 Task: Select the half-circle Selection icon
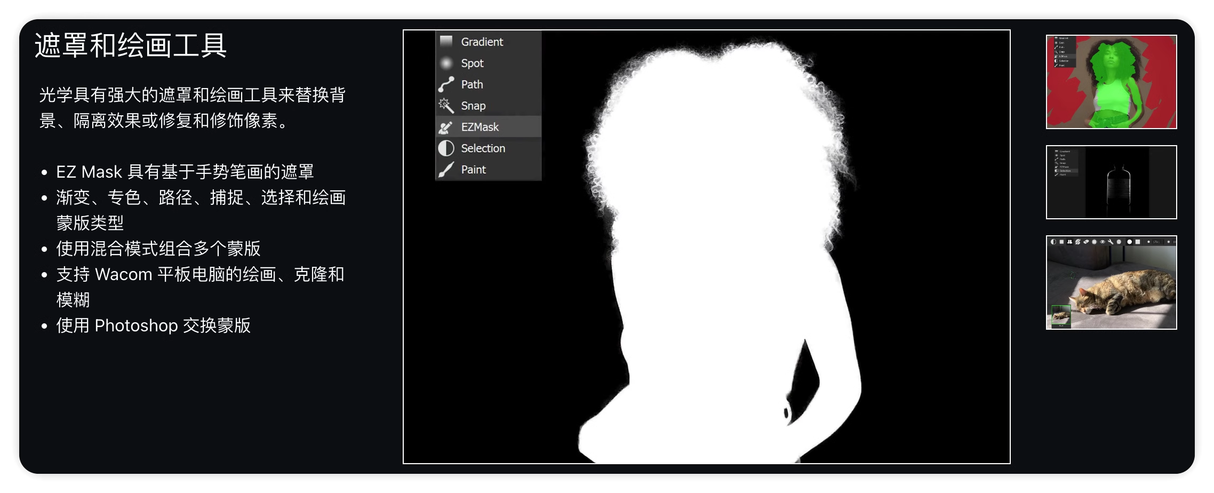click(x=446, y=148)
